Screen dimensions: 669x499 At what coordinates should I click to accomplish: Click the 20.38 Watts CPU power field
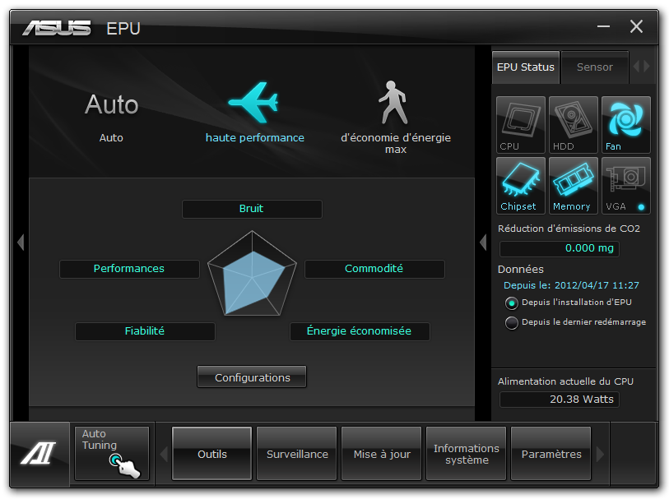tap(559, 400)
